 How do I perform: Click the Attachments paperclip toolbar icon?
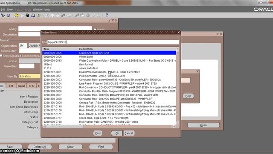click(93, 15)
